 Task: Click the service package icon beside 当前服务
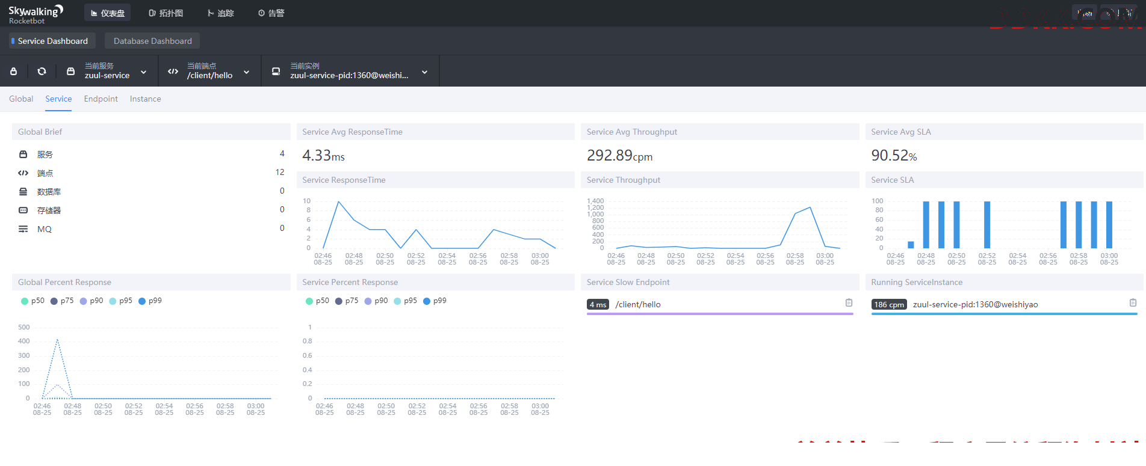(x=70, y=71)
